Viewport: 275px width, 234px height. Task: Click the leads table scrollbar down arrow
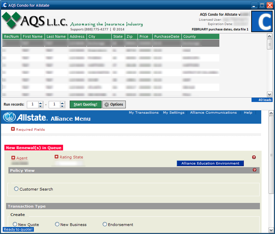coord(269,94)
